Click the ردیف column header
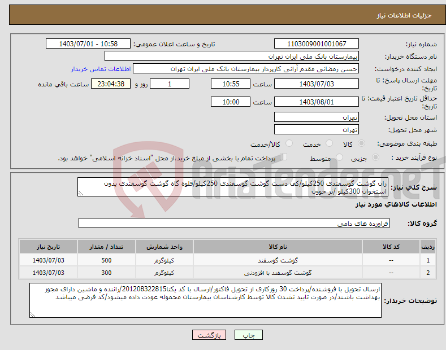Screen dimensions: 446x350 [x=428, y=247]
